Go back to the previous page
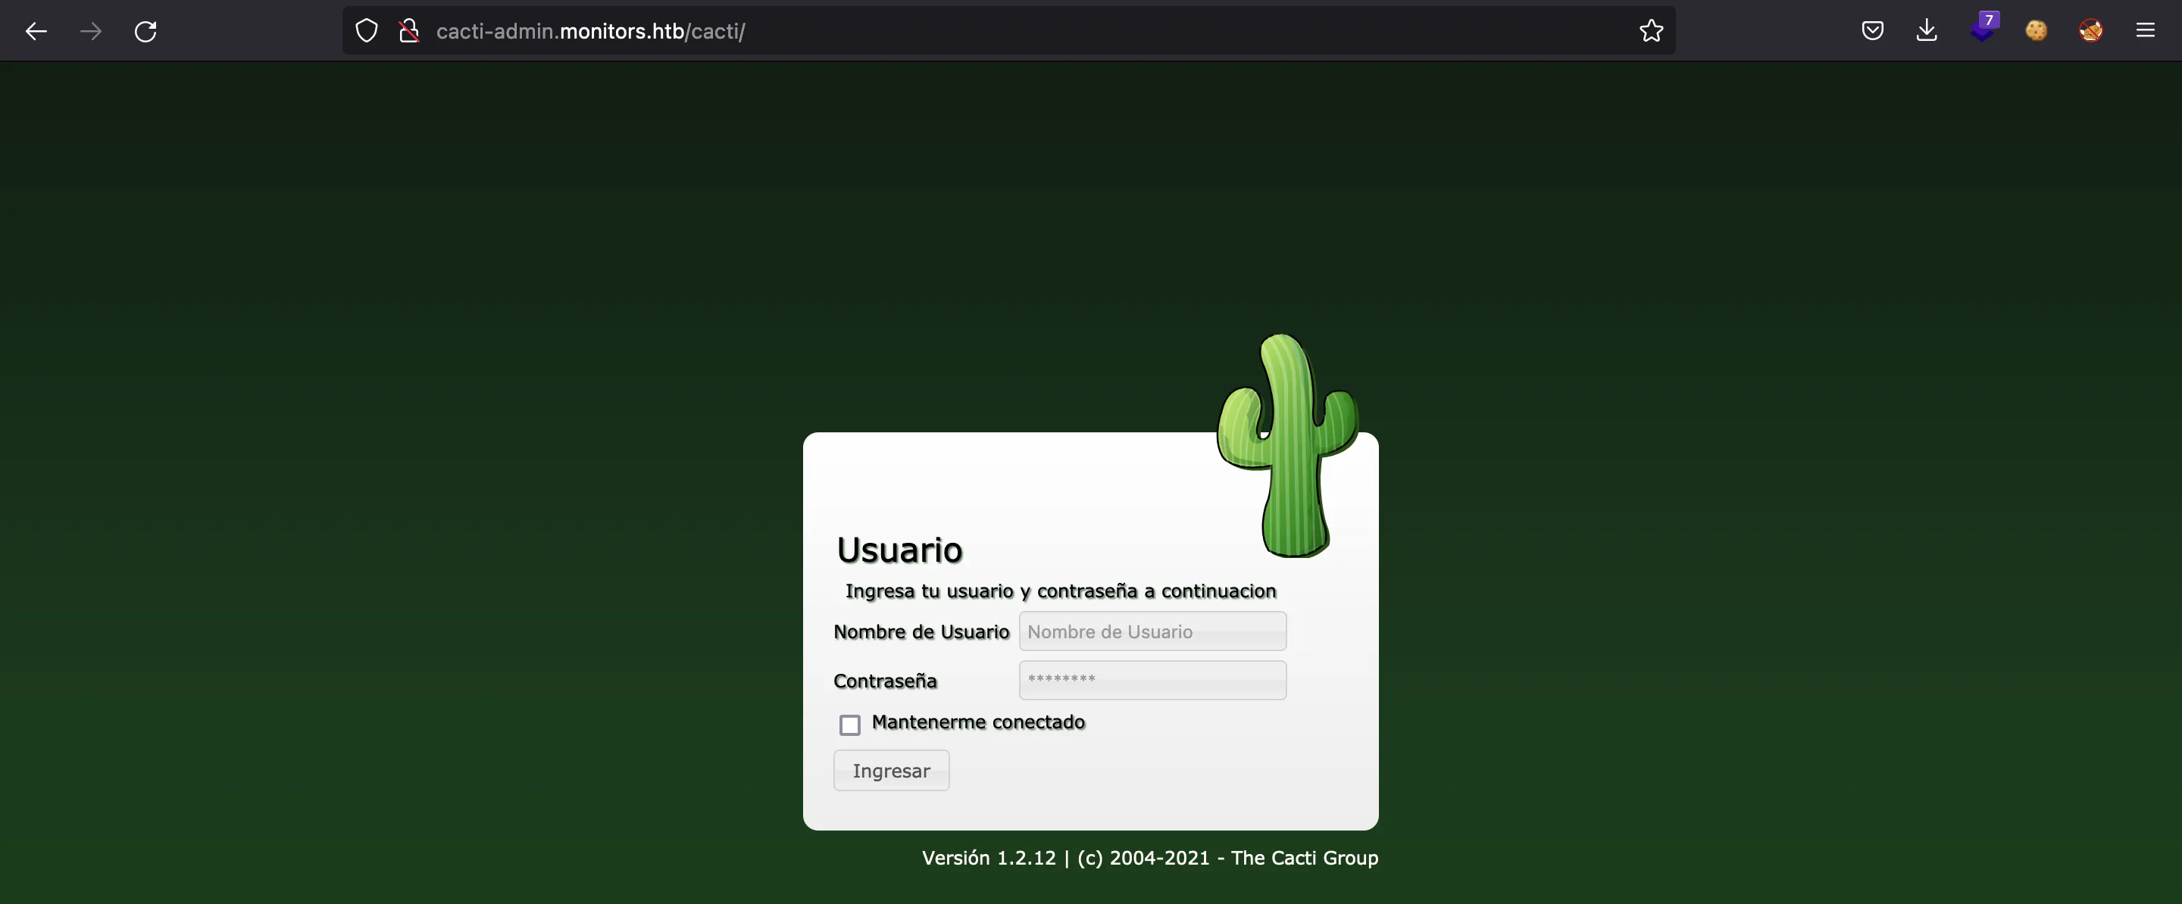Image resolution: width=2182 pixels, height=904 pixels. pyautogui.click(x=36, y=31)
